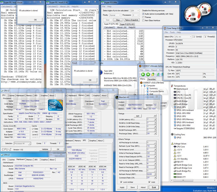Image resolution: width=217 pixels, height=192 pixels.
Task: Click Seagate ST3500320AS drive icon
Action: (175, 128)
